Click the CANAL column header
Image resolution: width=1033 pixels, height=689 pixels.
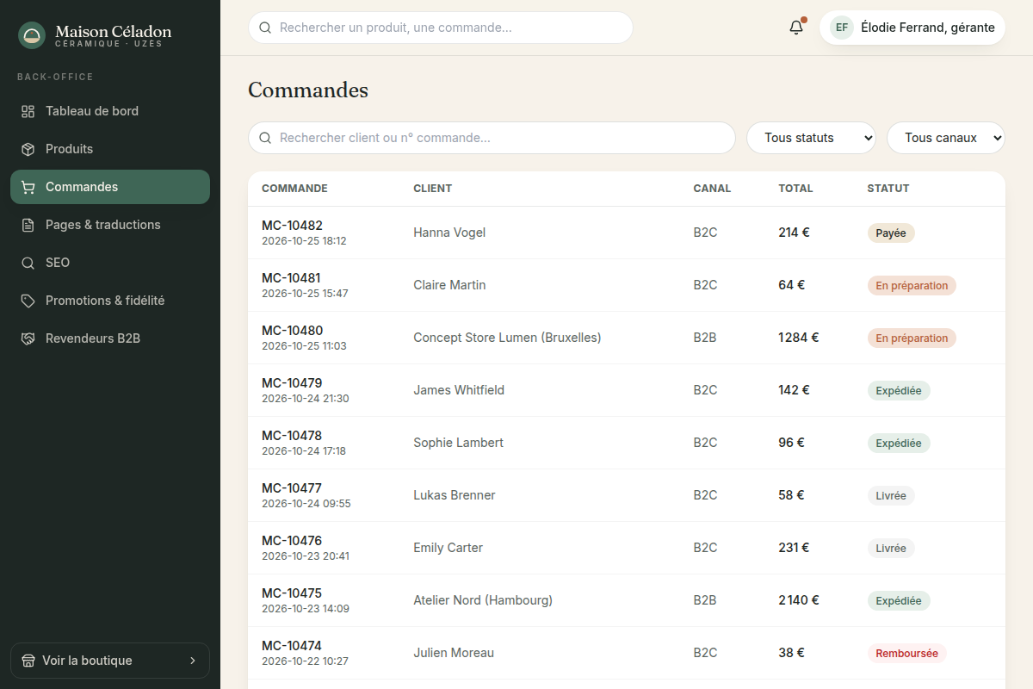tap(712, 189)
